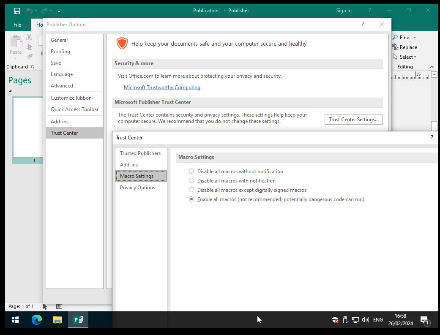This screenshot has height=335, width=440.
Task: Select Disable all macros without notification
Action: (x=191, y=171)
